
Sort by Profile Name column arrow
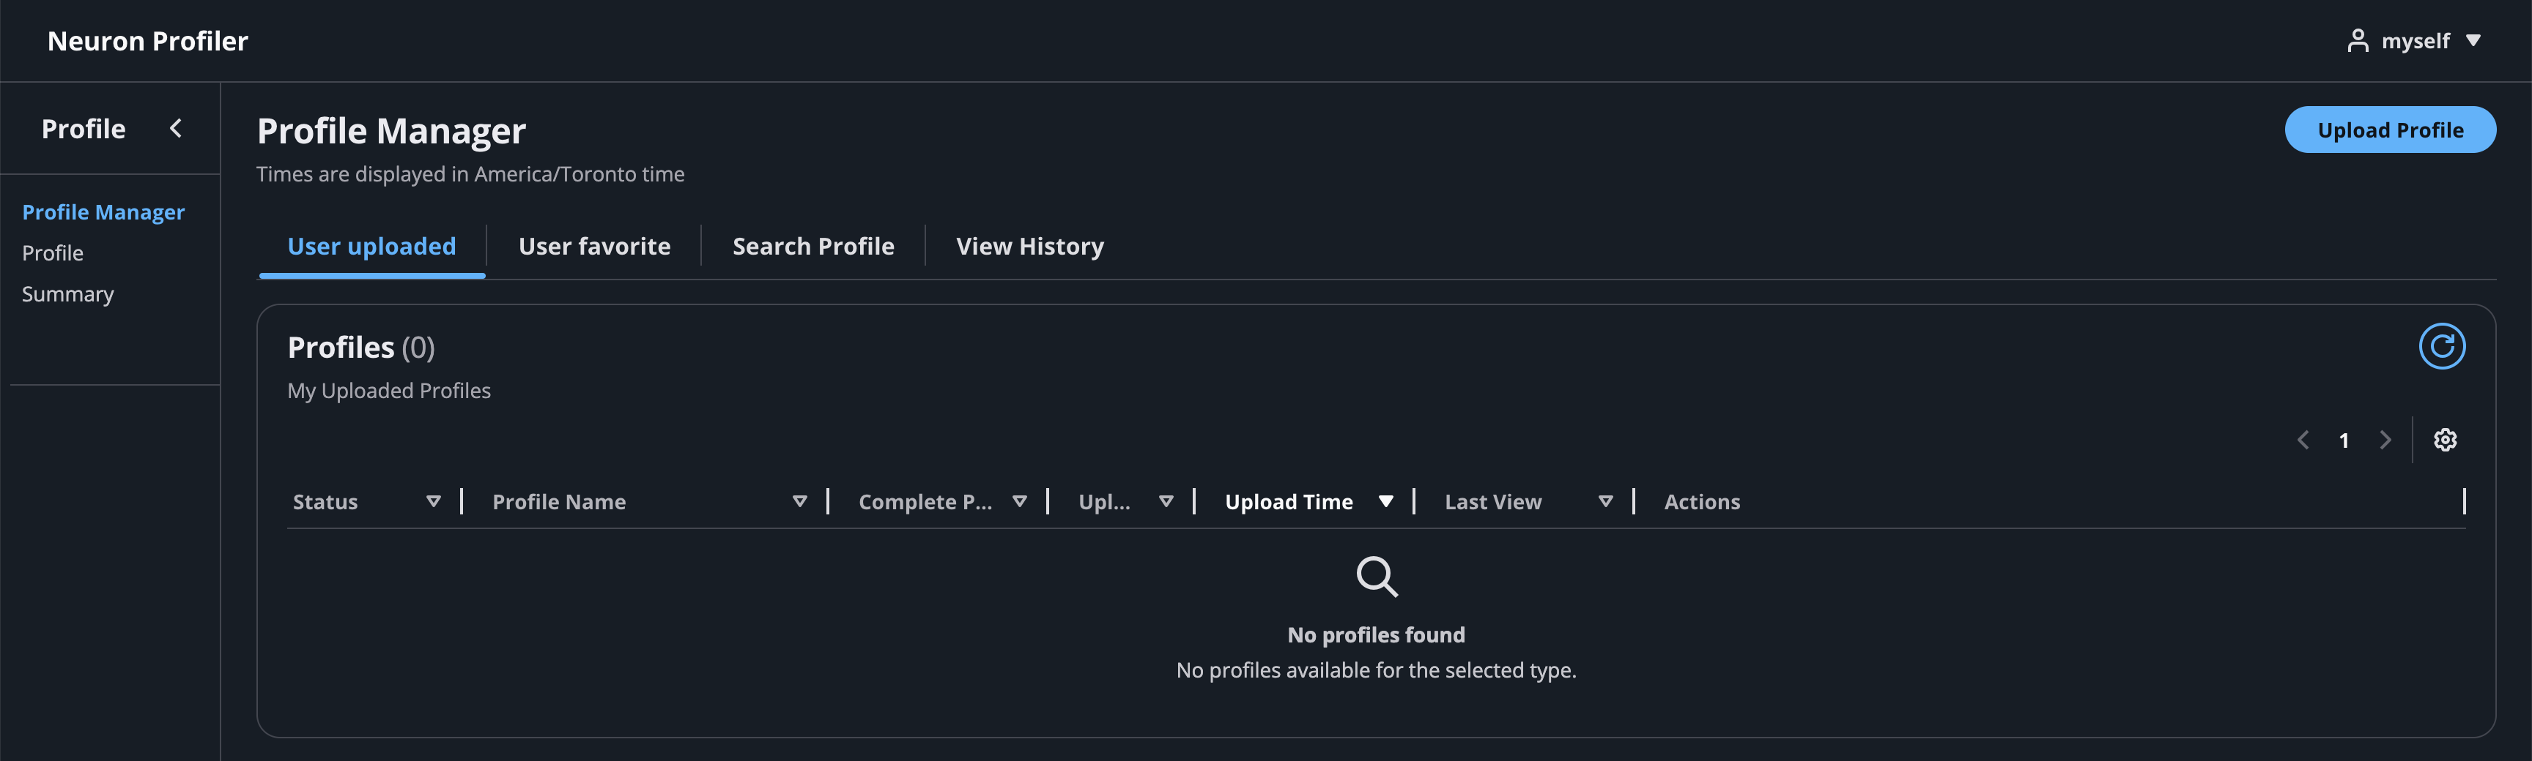click(x=799, y=502)
